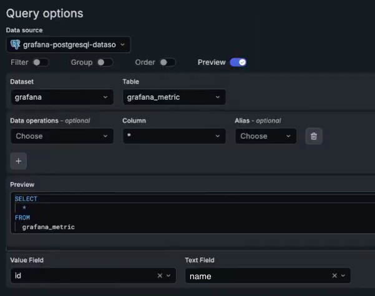The image size is (375, 296).
Task: Delete the column row with trash icon
Action: (314, 136)
